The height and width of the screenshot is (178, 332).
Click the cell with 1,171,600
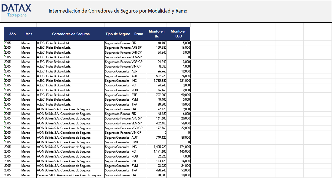pyautogui.click(x=156, y=151)
